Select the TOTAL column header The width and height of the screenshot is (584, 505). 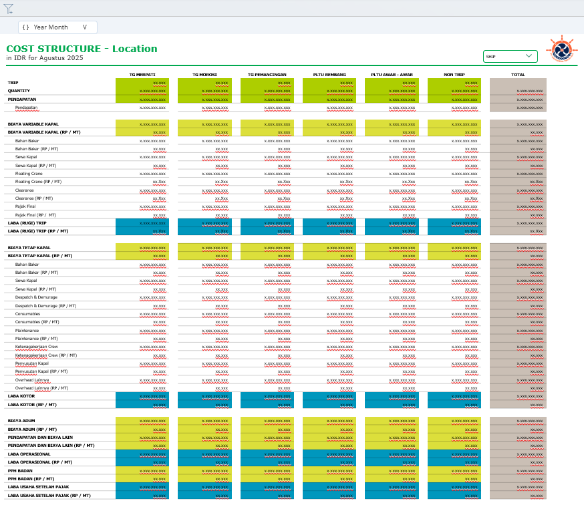click(x=518, y=75)
